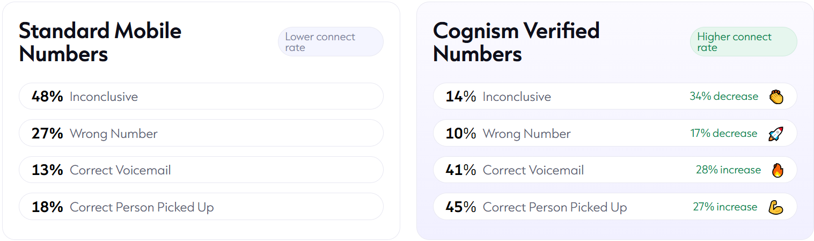This screenshot has height=241, width=814.
Task: Click the clapping hands emoji icon
Action: [x=776, y=97]
